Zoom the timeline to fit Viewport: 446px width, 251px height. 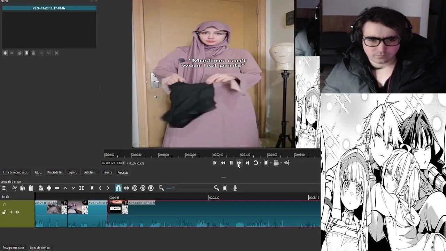tap(225, 188)
